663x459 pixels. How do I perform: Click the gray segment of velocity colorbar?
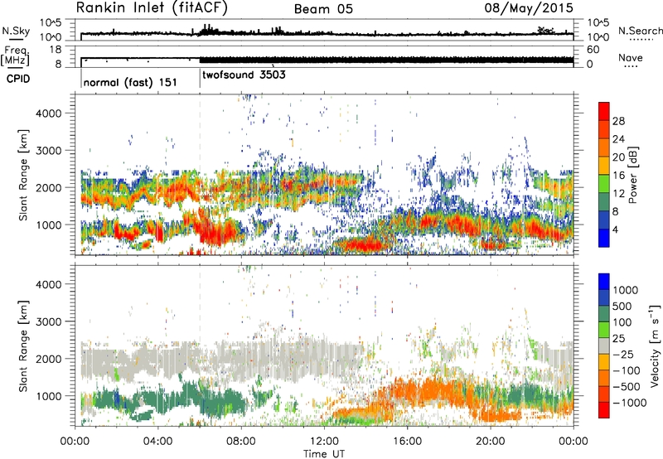[604, 345]
